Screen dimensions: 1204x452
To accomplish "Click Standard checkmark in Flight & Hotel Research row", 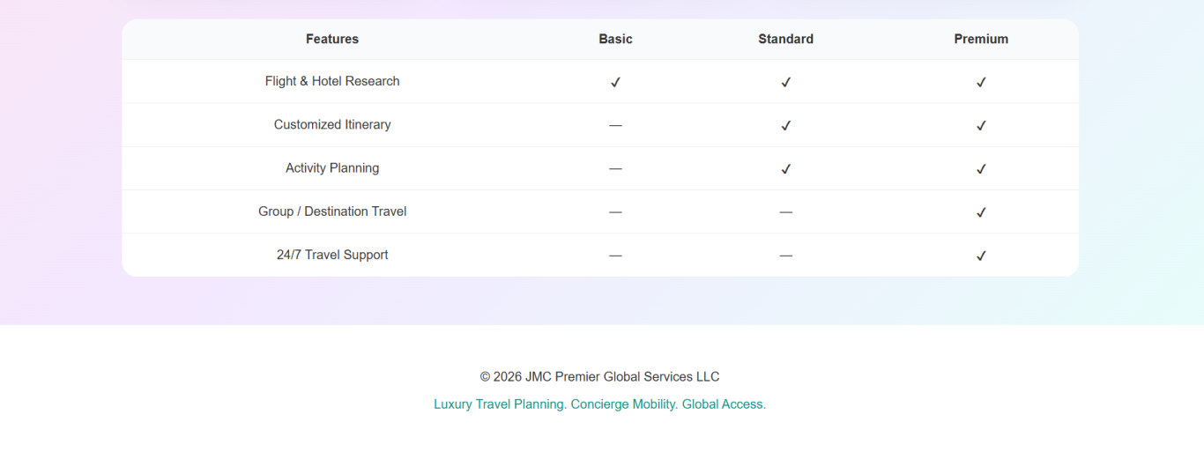I will (785, 82).
